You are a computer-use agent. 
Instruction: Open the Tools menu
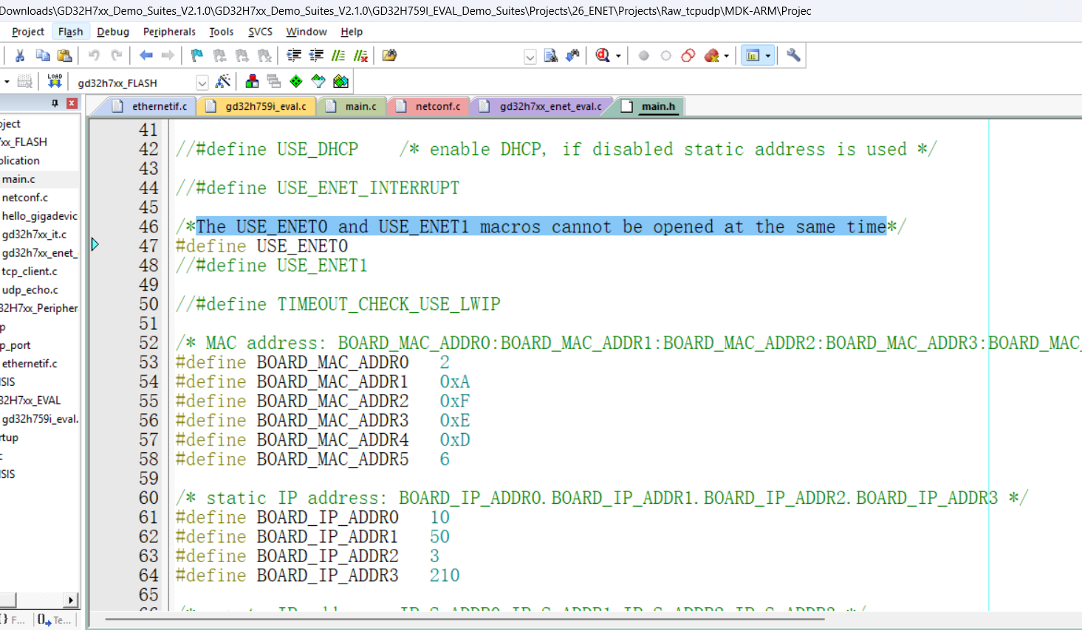click(221, 32)
